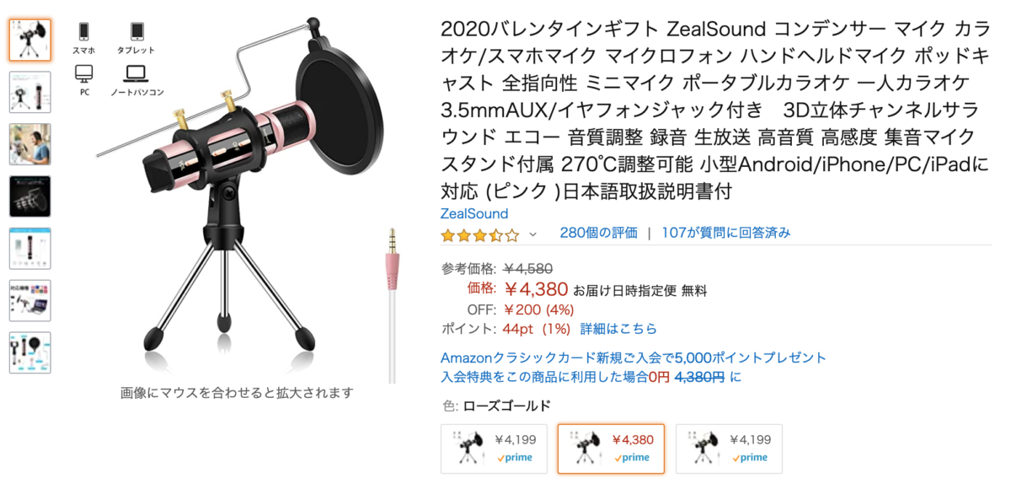Open the ZealSound brand link
This screenshot has height=484, width=1011.
474,213
